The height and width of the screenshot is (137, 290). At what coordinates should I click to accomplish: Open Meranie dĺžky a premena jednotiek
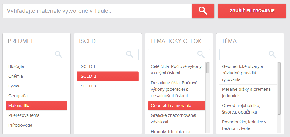(248, 93)
